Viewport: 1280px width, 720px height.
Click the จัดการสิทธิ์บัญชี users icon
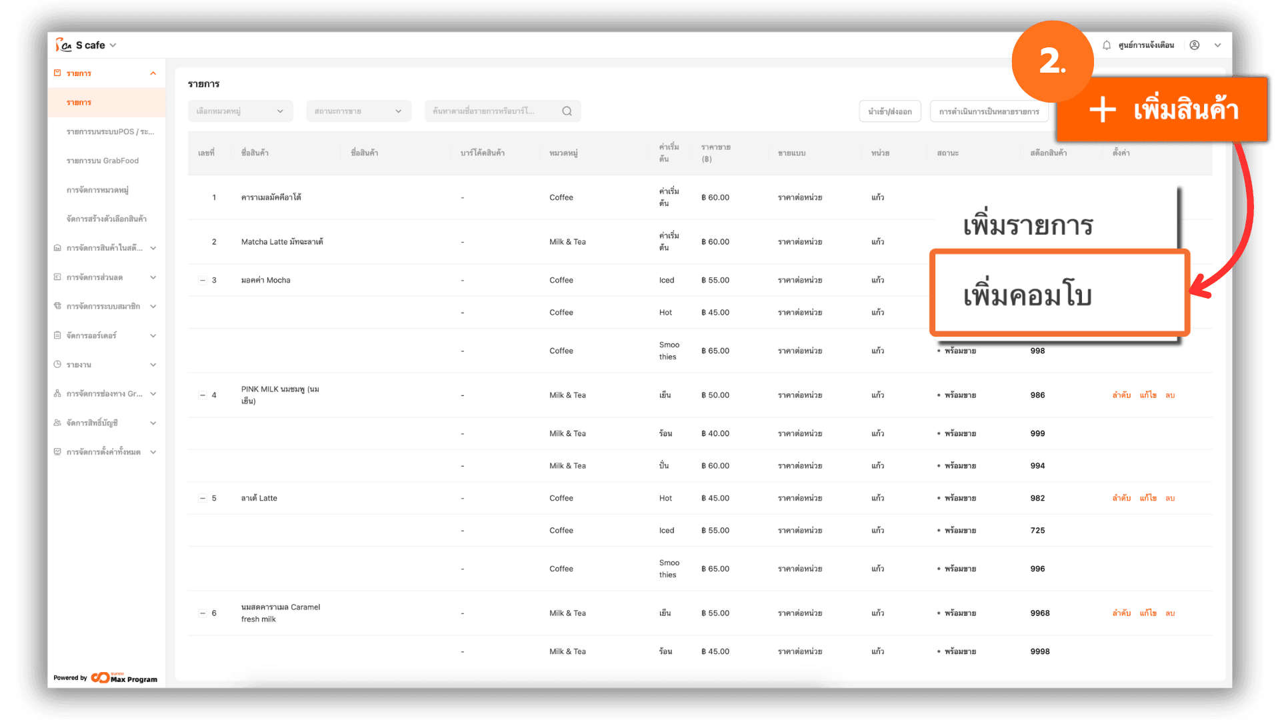[57, 423]
